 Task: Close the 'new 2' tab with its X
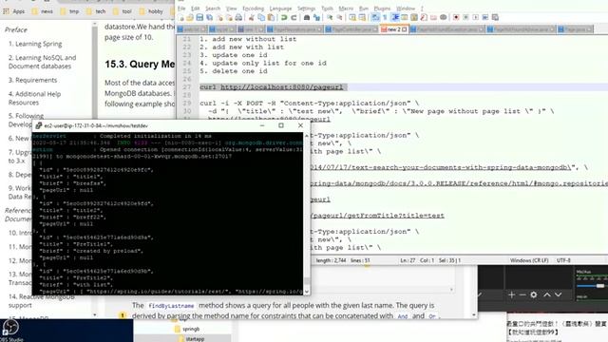[x=405, y=29]
